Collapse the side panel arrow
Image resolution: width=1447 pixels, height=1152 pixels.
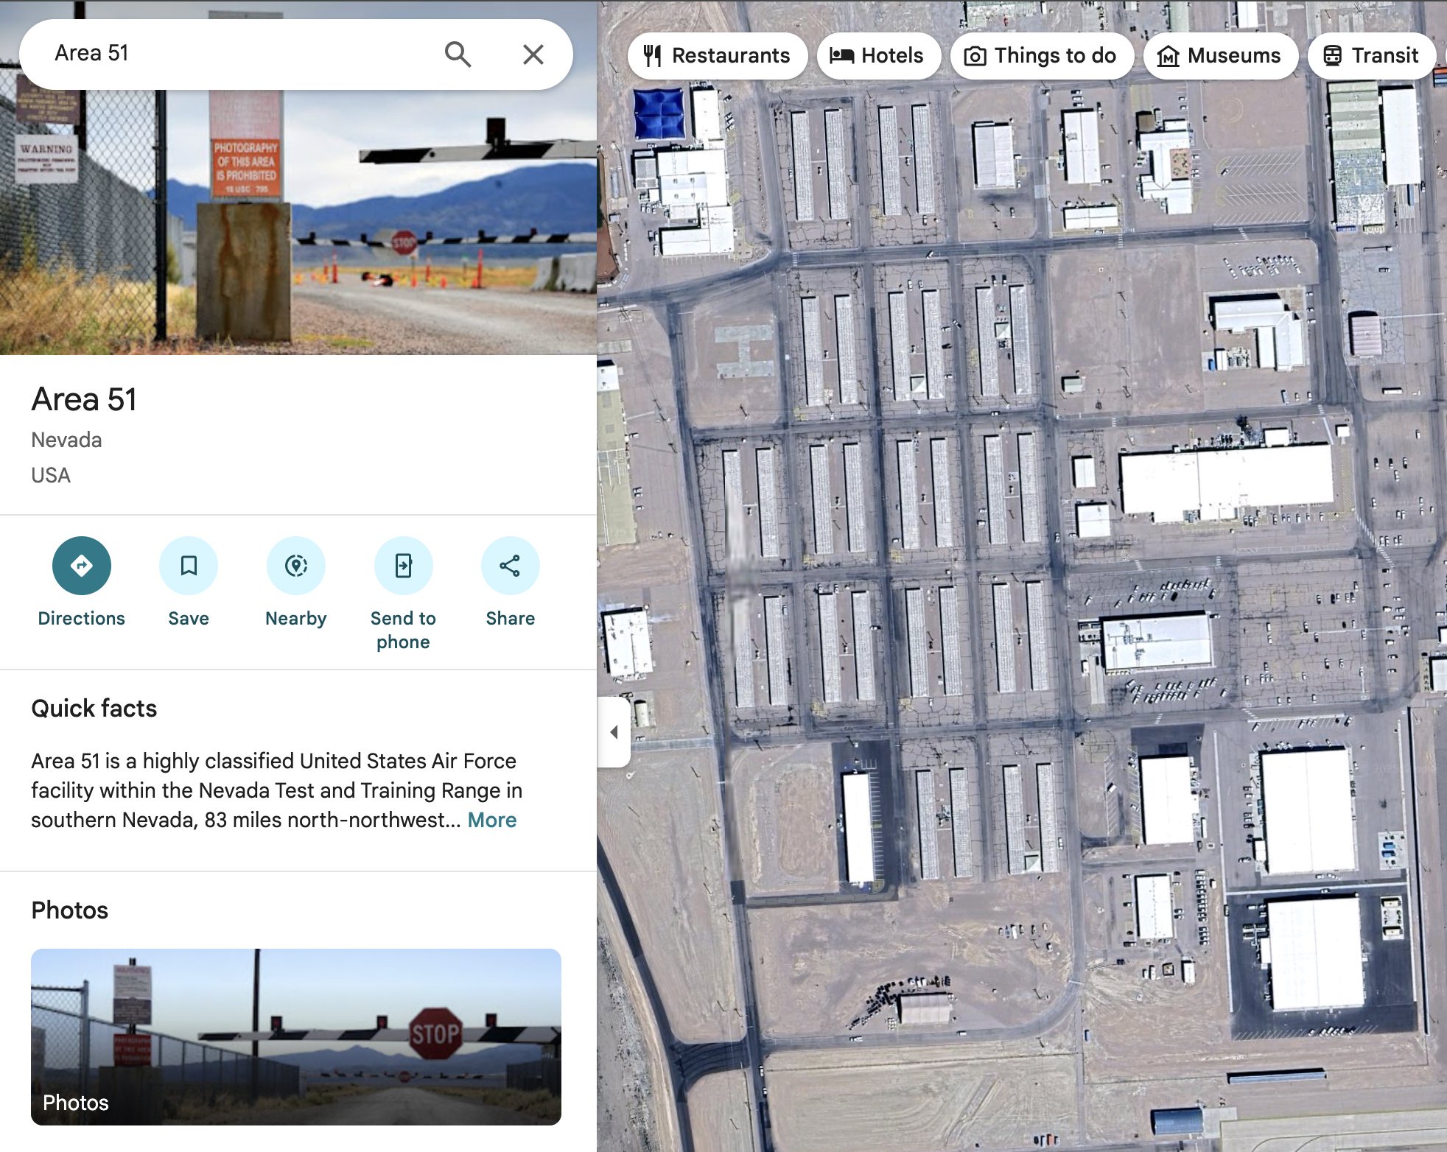[614, 732]
